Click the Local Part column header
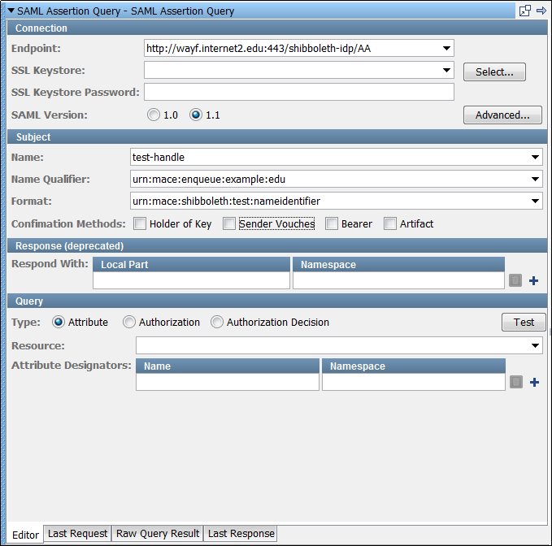This screenshot has width=552, height=546. point(191,264)
